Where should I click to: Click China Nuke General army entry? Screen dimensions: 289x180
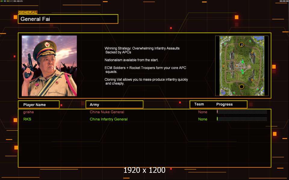[x=107, y=112]
